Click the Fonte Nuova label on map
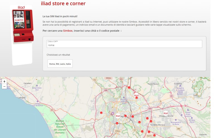The height and width of the screenshot is (138, 221). point(153,84)
